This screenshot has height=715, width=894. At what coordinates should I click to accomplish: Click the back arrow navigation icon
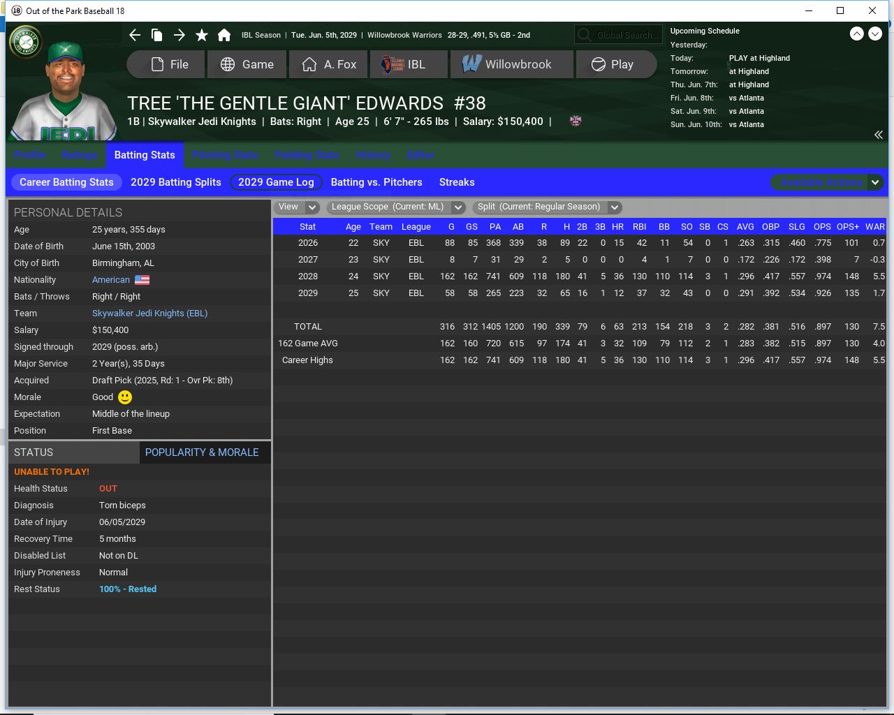pos(135,35)
